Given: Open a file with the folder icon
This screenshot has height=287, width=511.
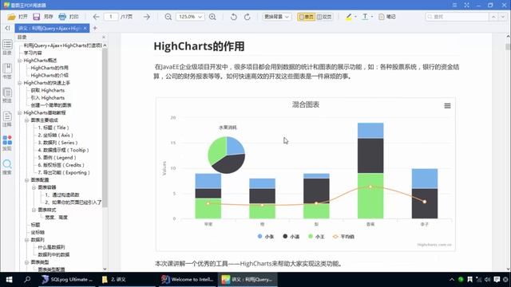Looking at the screenshot, I should [x=12, y=17].
